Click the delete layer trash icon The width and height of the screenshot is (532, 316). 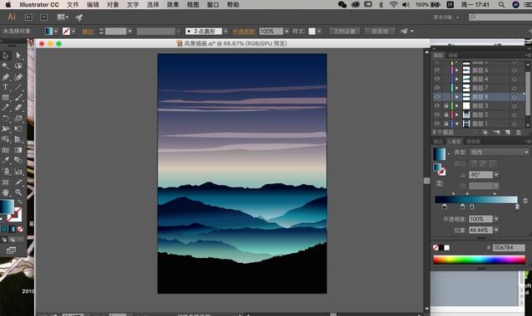[x=519, y=133]
